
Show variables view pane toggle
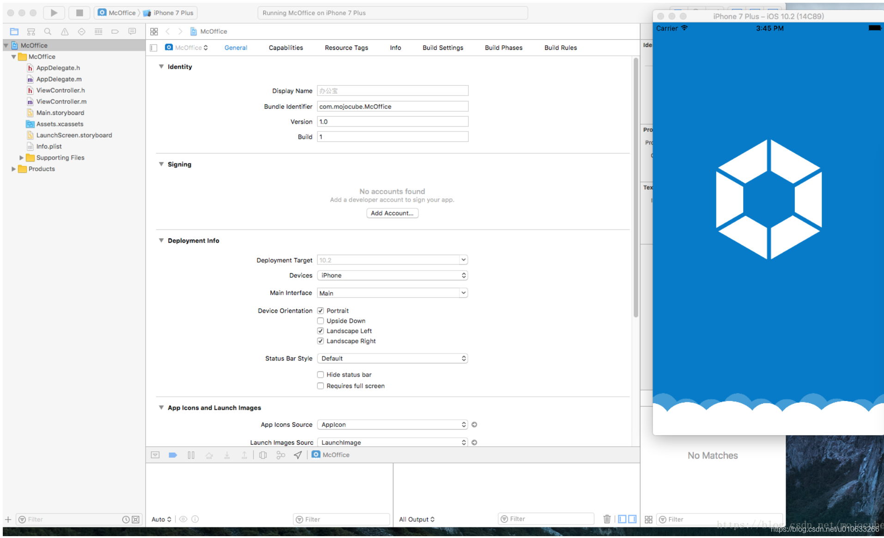click(622, 519)
